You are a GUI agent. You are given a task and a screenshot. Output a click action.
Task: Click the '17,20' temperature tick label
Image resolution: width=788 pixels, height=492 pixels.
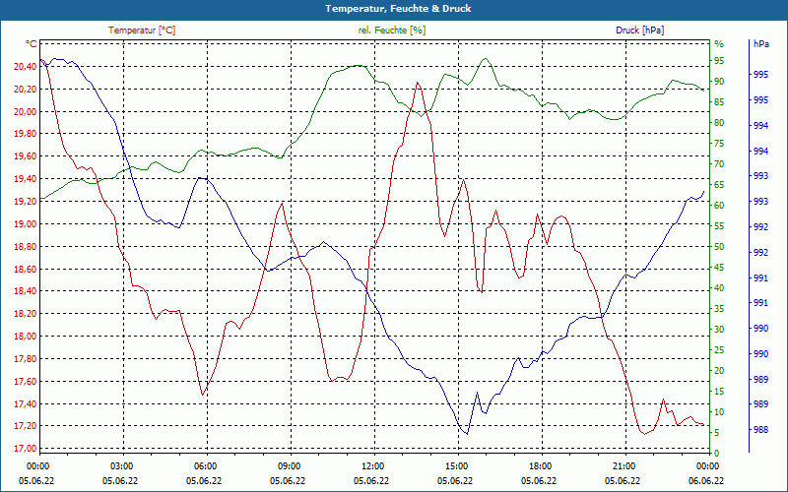pos(27,426)
